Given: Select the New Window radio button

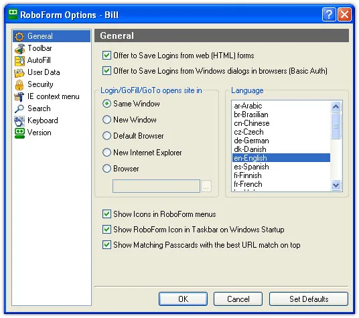Looking at the screenshot, I should [x=106, y=119].
